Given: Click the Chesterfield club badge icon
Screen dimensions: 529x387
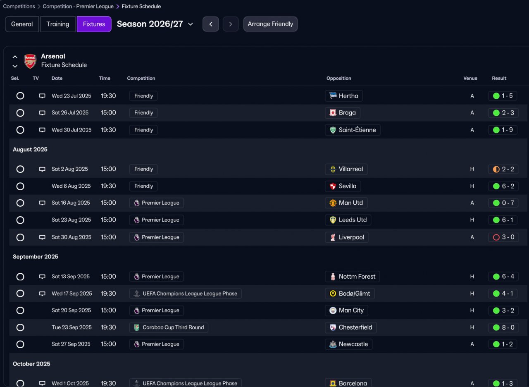Looking at the screenshot, I should (333, 327).
